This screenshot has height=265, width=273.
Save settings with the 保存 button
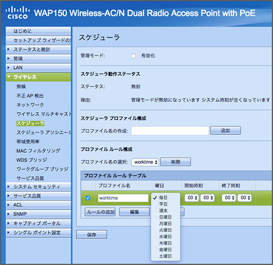(x=92, y=235)
